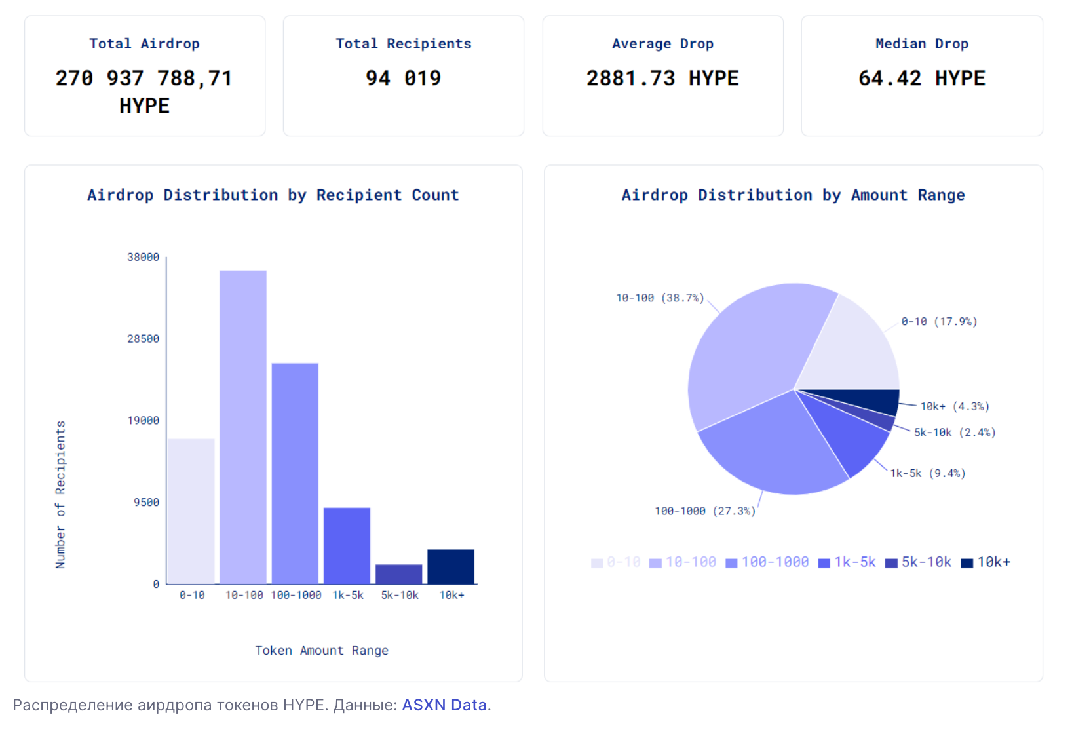
Task: Click the '100-1000' x-axis label
Action: pos(296,595)
